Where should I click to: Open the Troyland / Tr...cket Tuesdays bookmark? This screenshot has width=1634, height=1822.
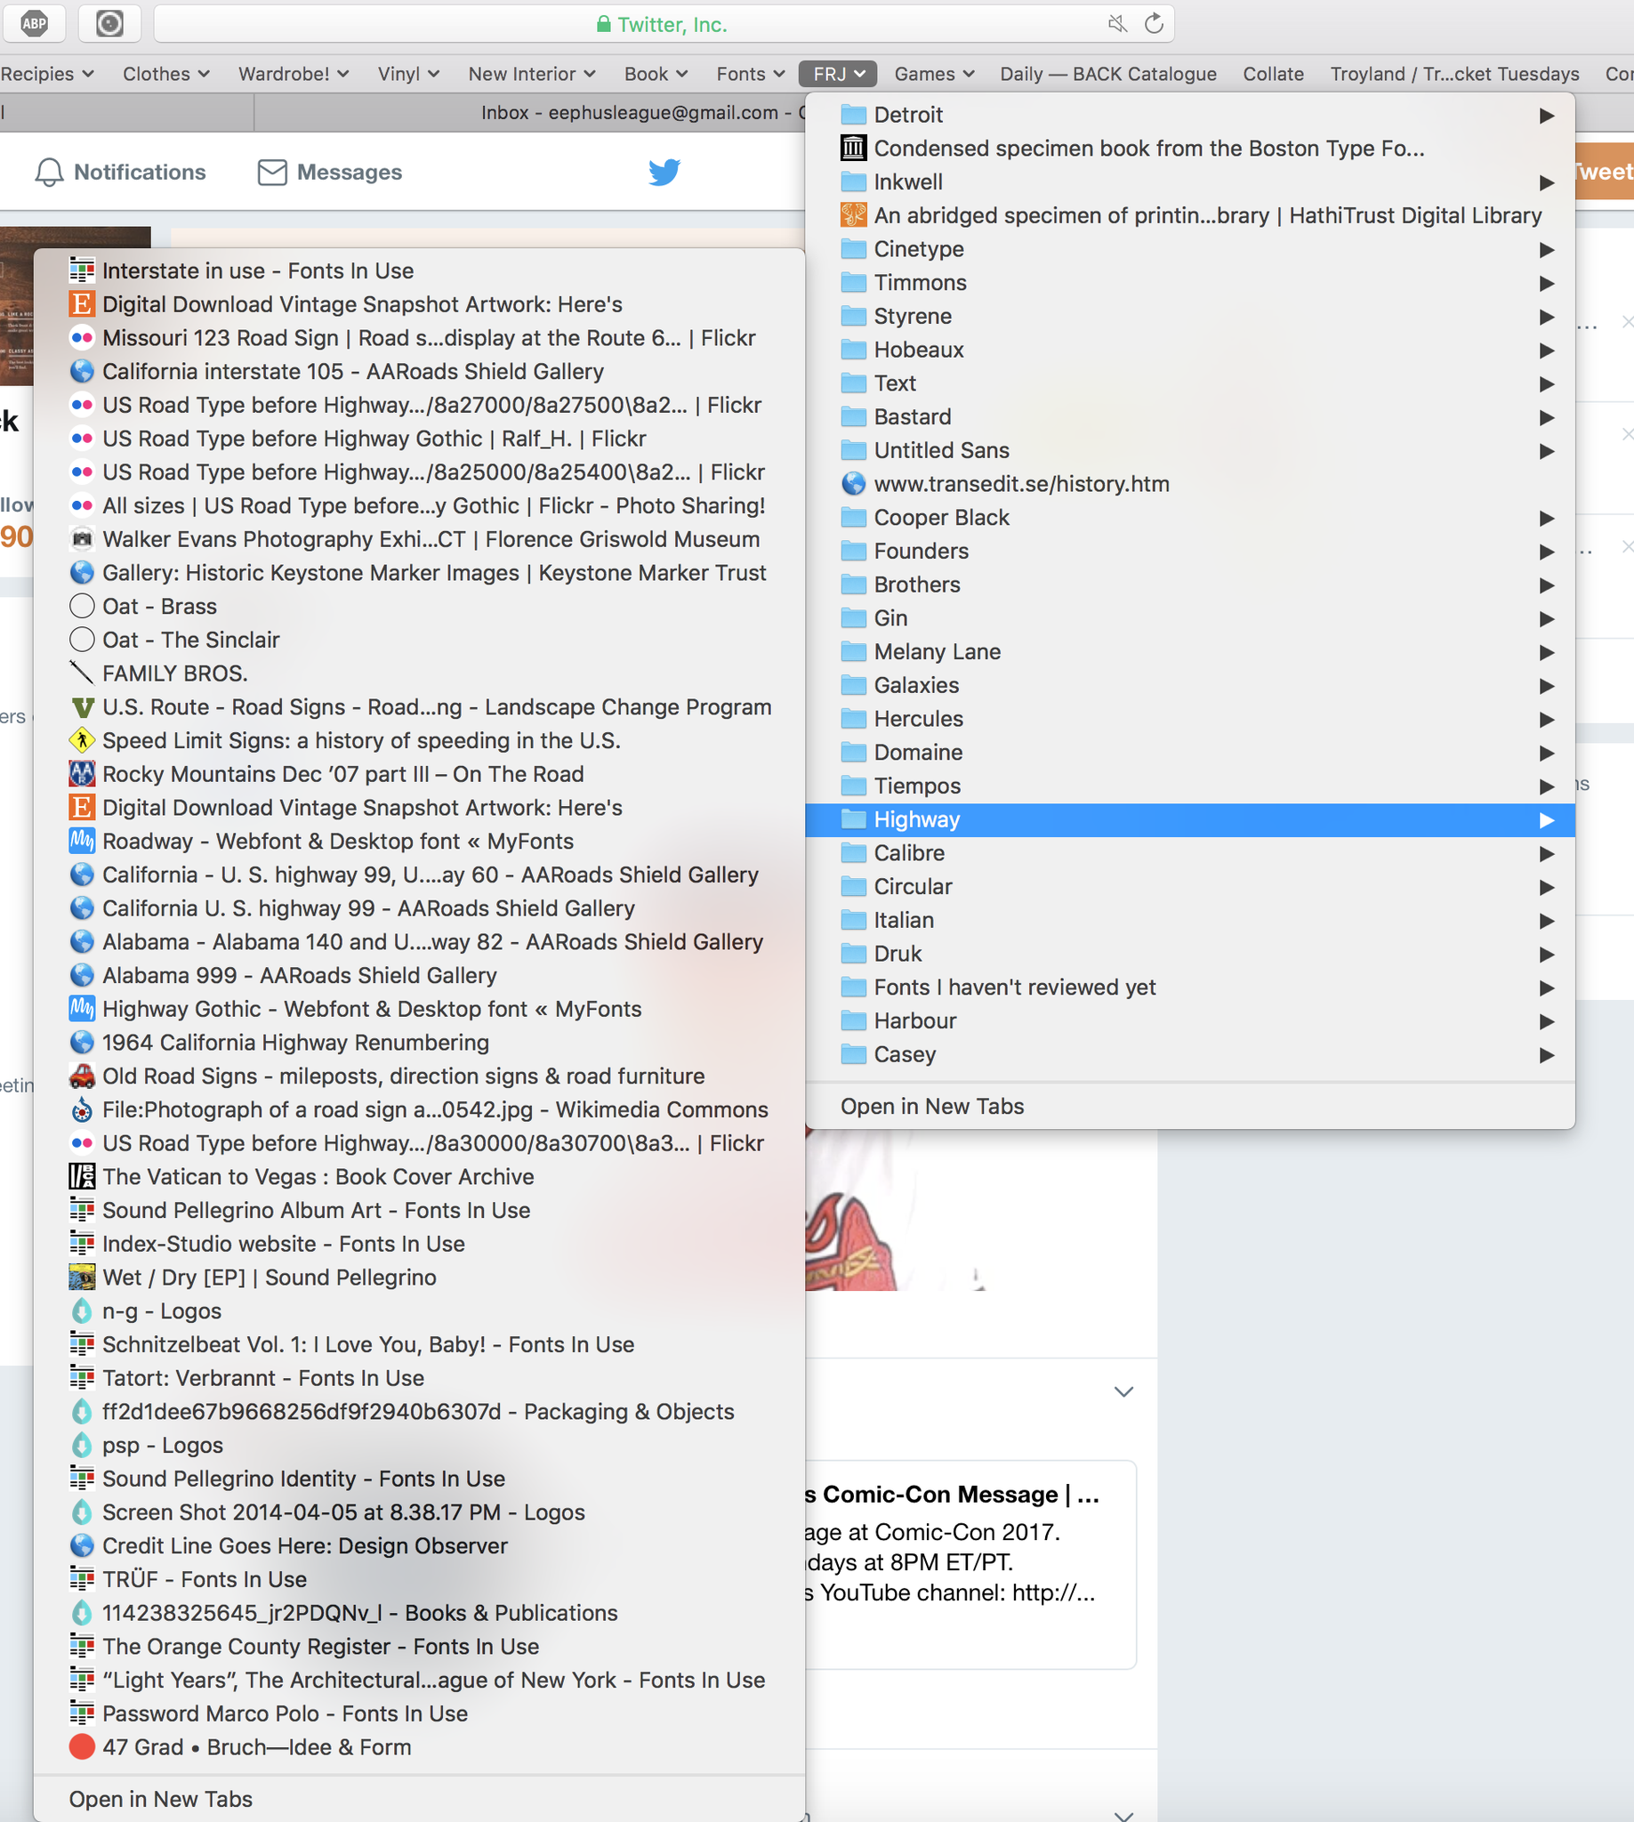point(1454,74)
